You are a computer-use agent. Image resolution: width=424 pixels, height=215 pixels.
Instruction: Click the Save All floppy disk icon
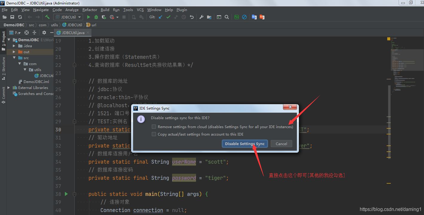(12, 17)
